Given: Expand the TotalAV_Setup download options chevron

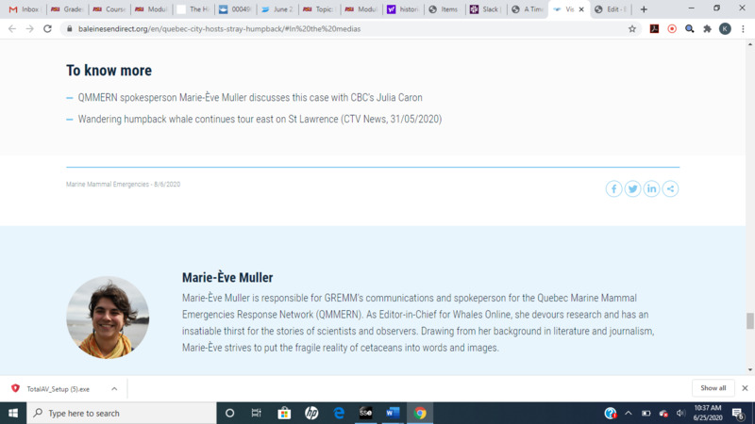Looking at the screenshot, I should pos(114,388).
